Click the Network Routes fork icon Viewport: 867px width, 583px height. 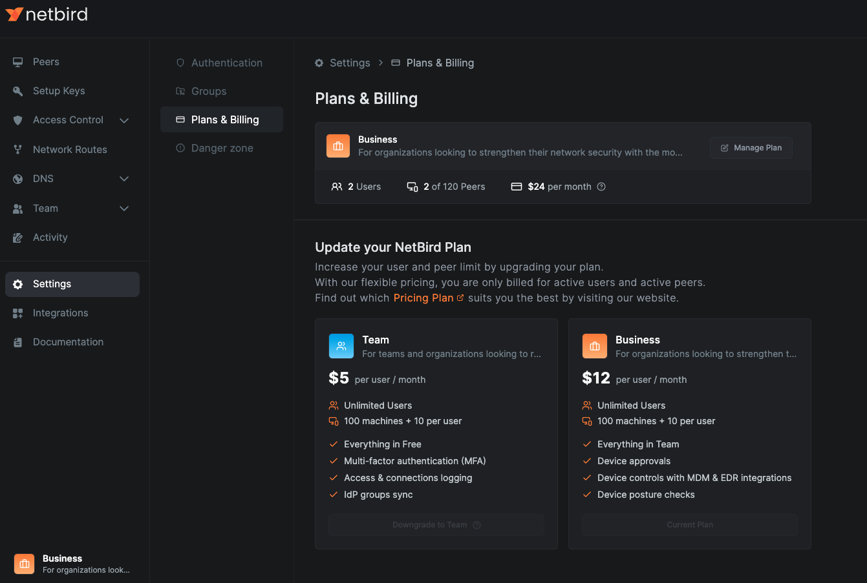(x=18, y=150)
